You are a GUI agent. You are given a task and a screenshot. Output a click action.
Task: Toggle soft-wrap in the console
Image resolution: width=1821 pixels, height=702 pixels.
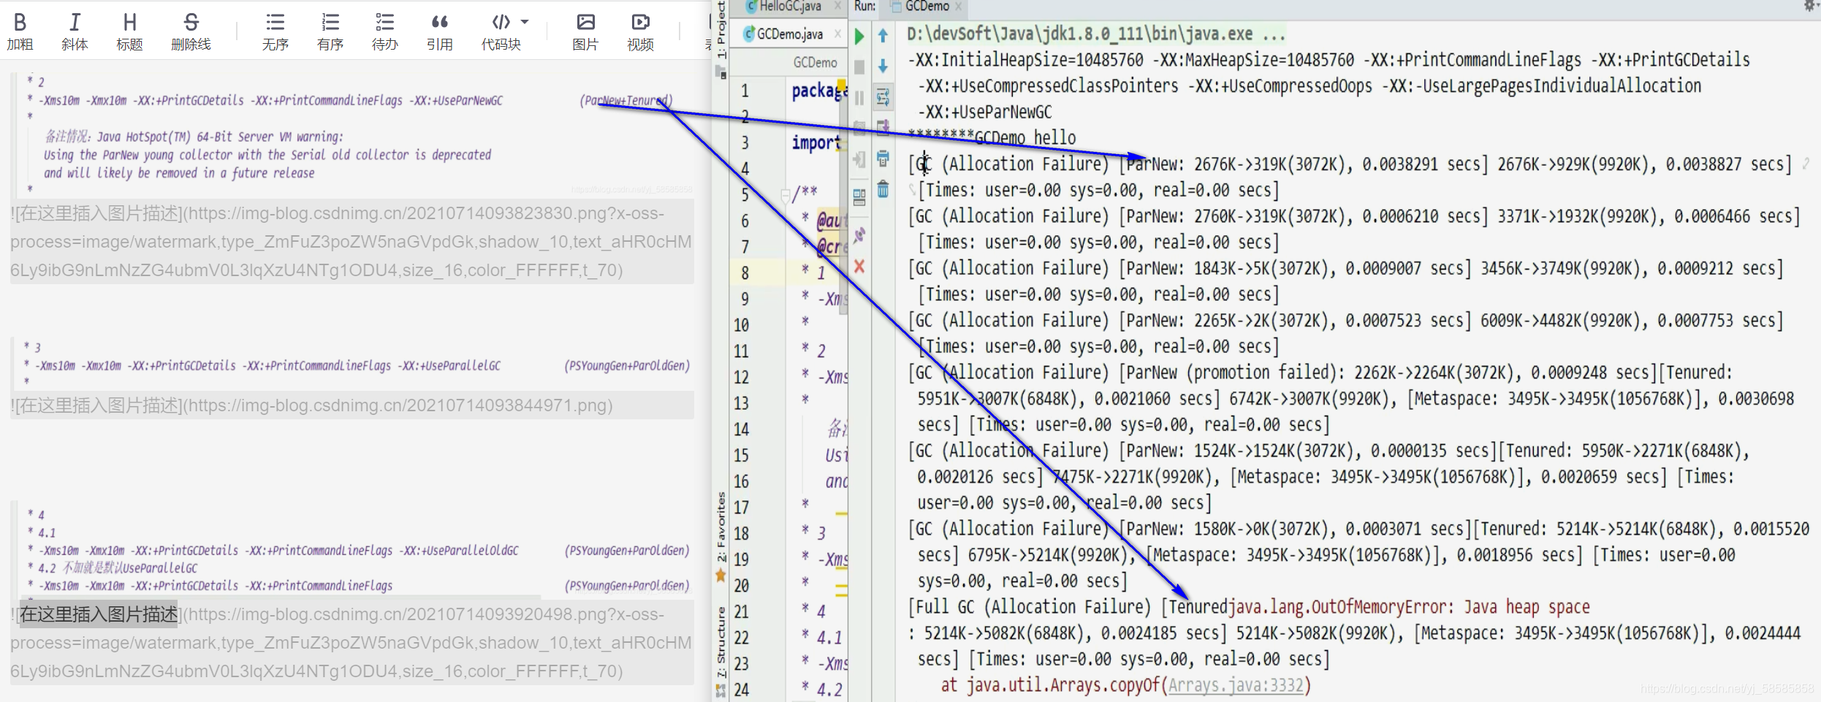[x=883, y=97]
